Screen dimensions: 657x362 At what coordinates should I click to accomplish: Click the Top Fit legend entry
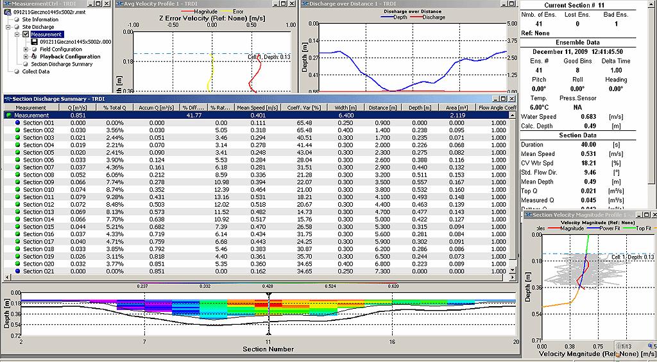(x=637, y=228)
